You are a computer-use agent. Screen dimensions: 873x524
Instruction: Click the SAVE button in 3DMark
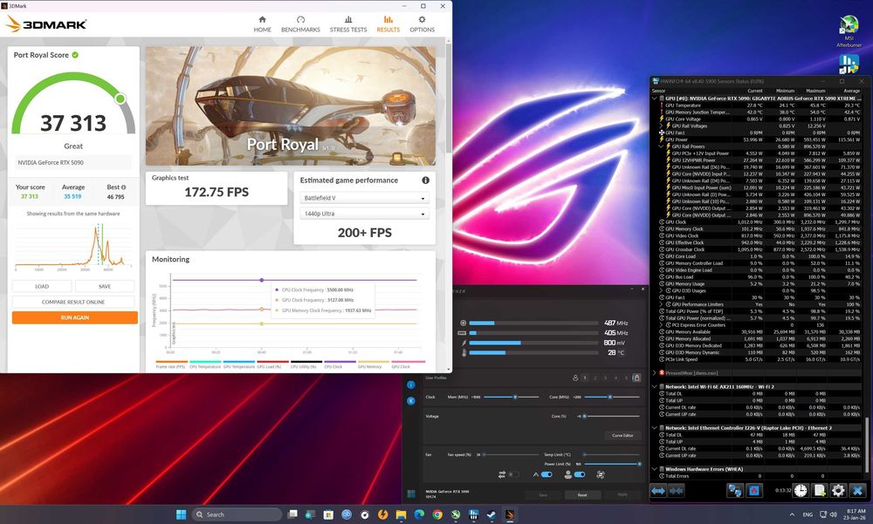[105, 287]
